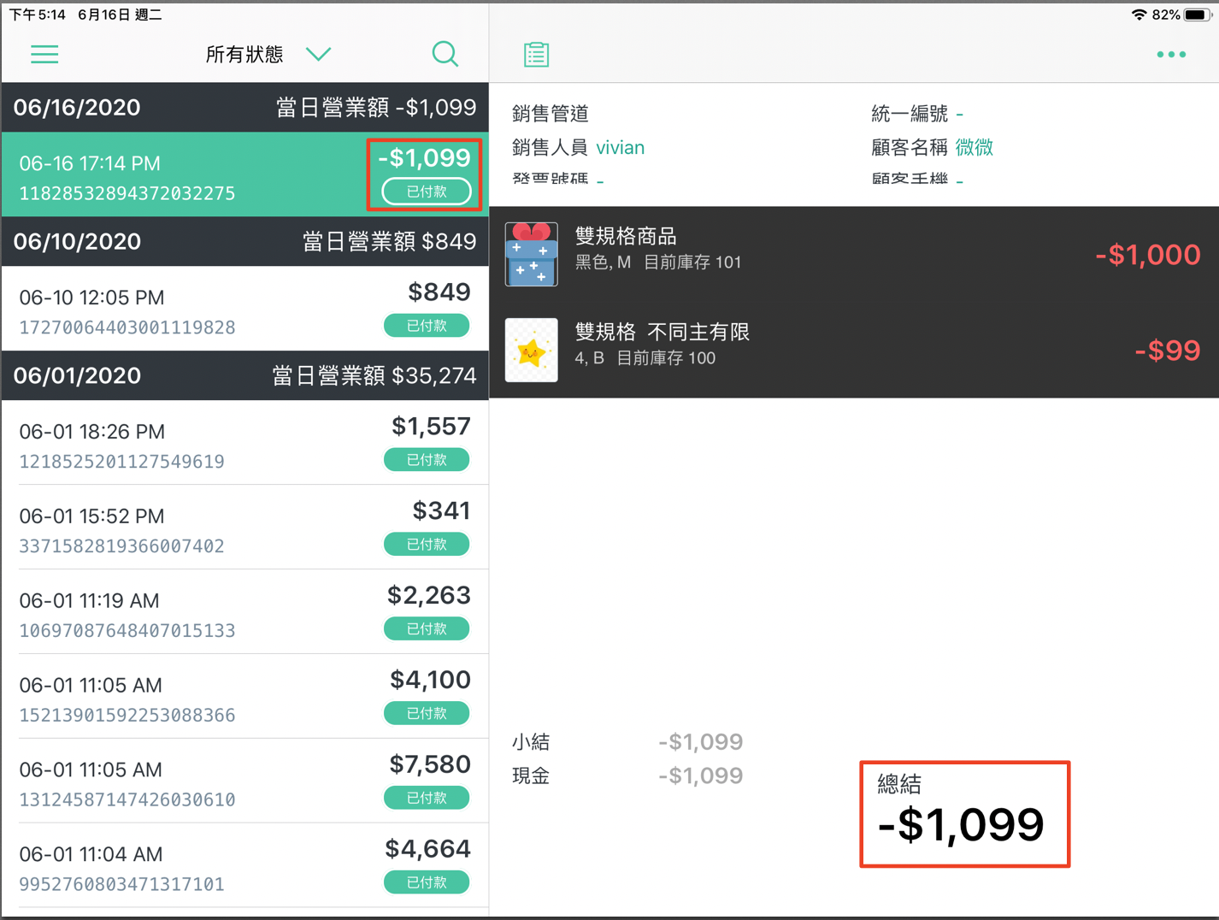This screenshot has width=1219, height=920.
Task: Tap the -$1,000 item price
Action: pyautogui.click(x=1148, y=255)
